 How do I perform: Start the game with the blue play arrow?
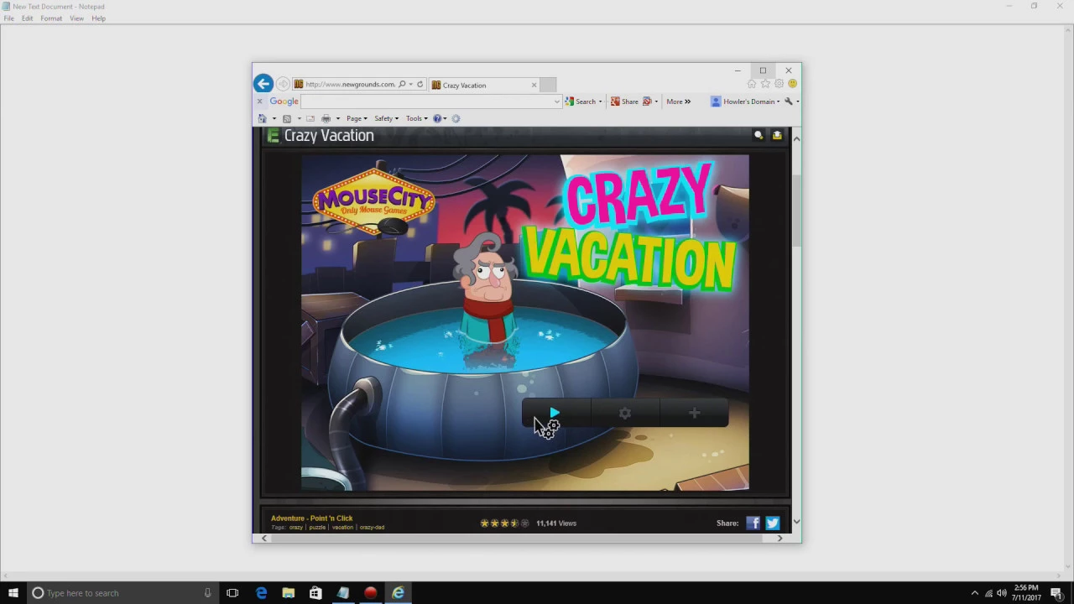point(555,413)
